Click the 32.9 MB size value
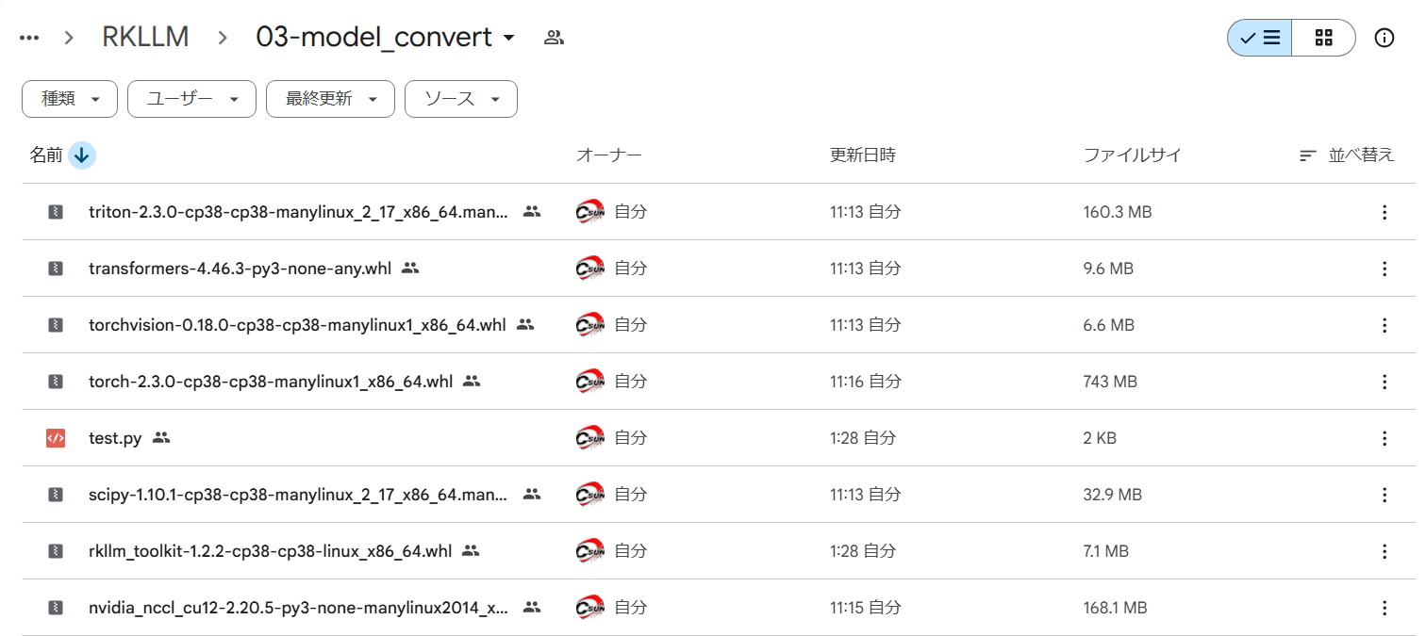Viewport: 1426px width, 636px height. coord(1113,495)
